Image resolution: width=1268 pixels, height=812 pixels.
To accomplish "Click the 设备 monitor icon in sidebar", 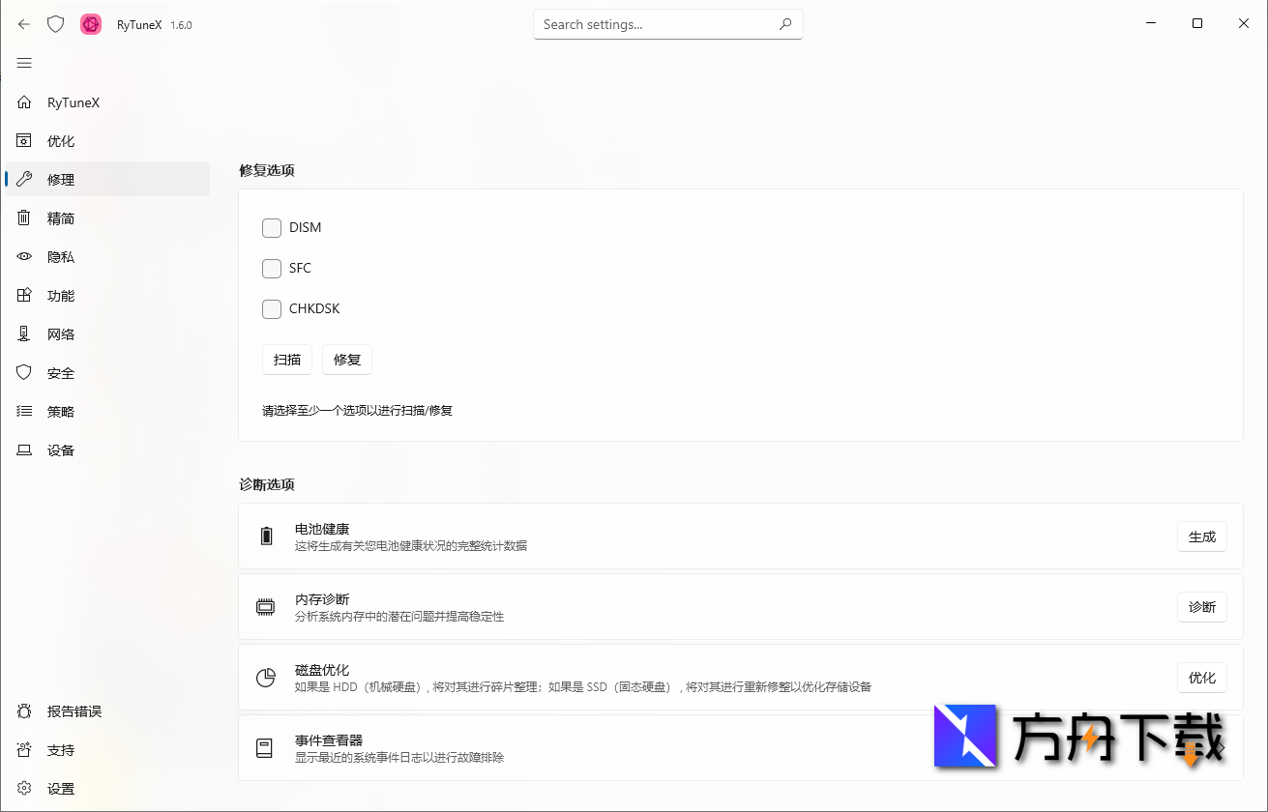I will [24, 449].
